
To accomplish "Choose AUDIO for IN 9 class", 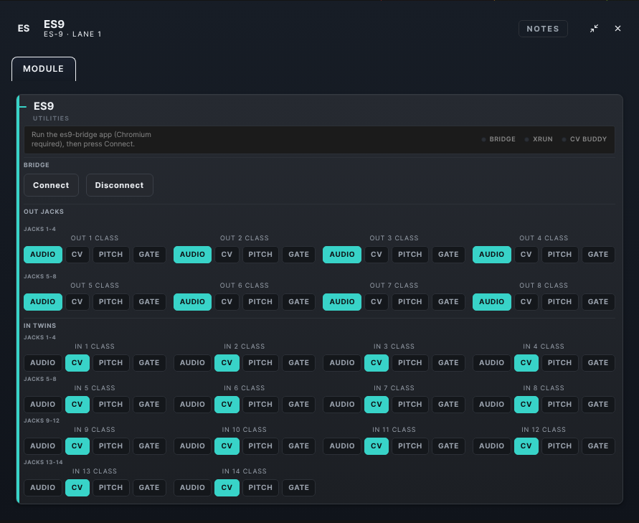I will [43, 446].
